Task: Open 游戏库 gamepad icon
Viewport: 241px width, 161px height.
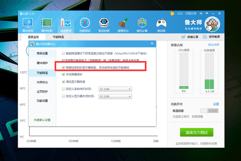Action: pyautogui.click(x=161, y=23)
